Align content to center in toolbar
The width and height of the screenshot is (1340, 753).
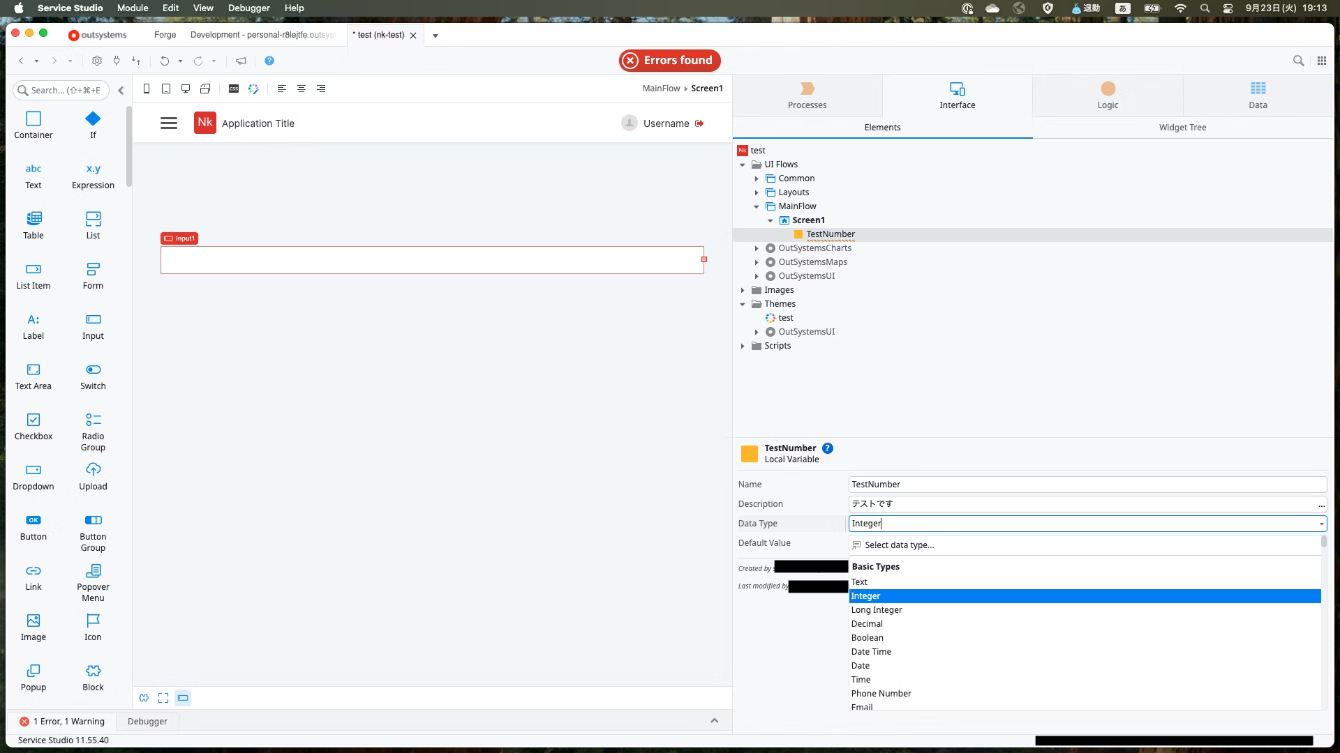(x=301, y=89)
